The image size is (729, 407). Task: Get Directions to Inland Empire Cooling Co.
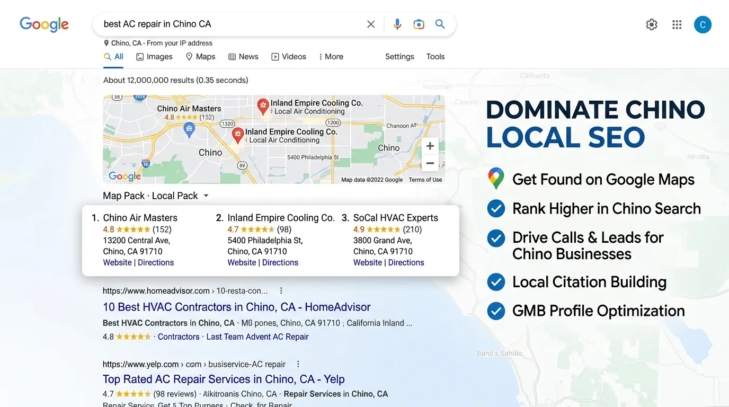280,263
